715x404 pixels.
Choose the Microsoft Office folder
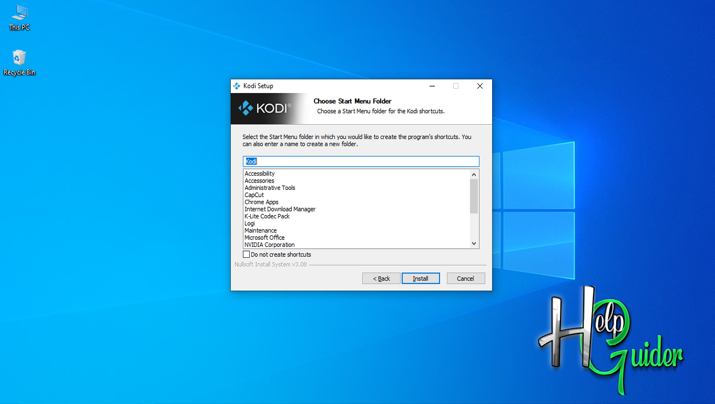pos(264,238)
